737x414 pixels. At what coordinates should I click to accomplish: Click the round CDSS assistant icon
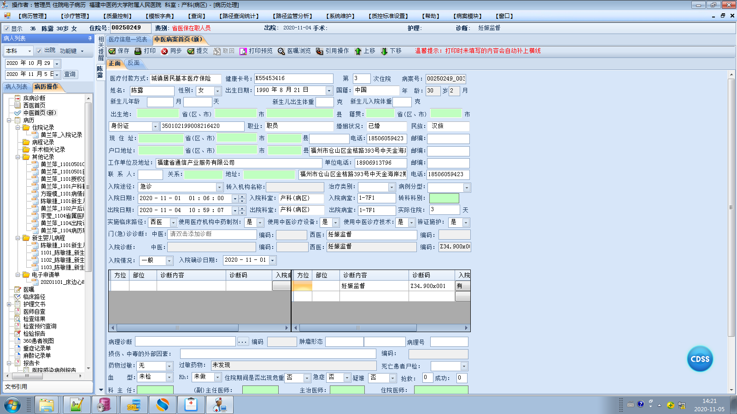coord(700,359)
